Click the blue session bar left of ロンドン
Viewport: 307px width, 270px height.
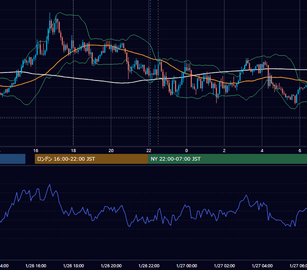coord(13,159)
